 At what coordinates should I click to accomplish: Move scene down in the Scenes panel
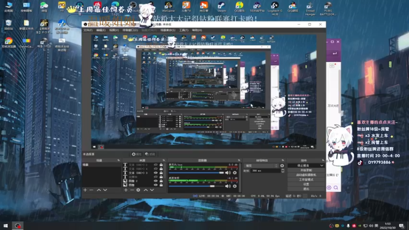(x=105, y=190)
